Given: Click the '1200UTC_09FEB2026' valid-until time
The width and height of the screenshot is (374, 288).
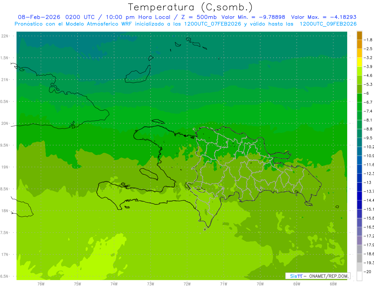Looking at the screenshot, I should coord(328,24).
